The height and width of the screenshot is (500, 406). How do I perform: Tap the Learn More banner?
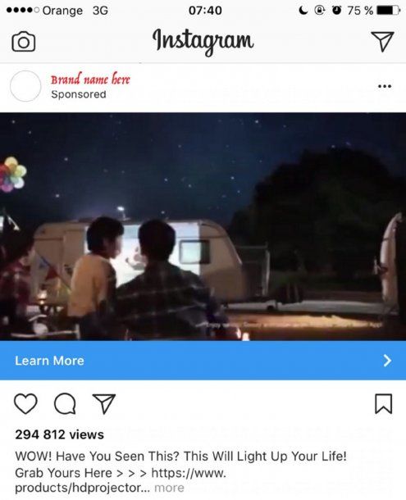click(203, 361)
